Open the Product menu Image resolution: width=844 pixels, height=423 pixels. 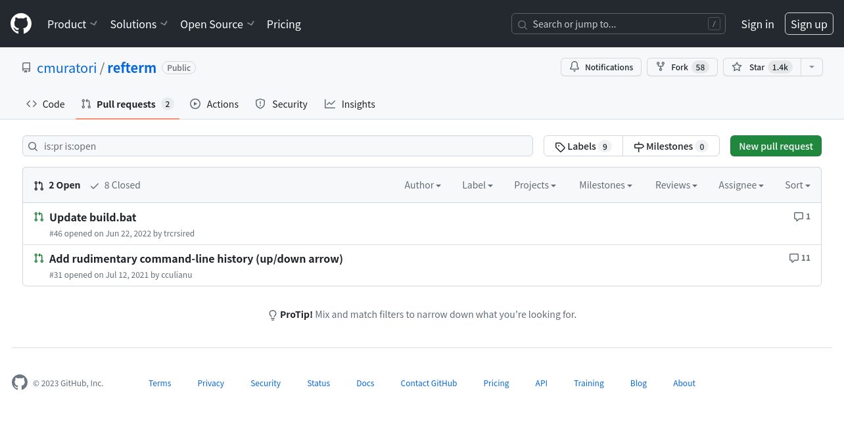coord(72,24)
